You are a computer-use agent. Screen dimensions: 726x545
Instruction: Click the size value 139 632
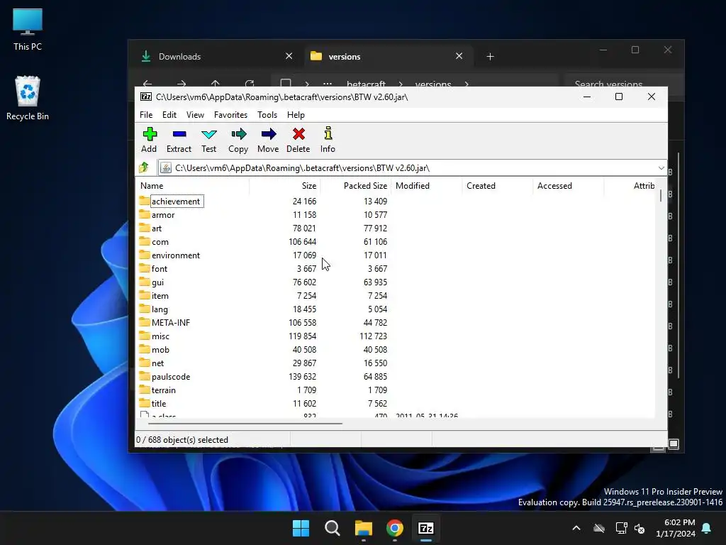click(x=302, y=377)
